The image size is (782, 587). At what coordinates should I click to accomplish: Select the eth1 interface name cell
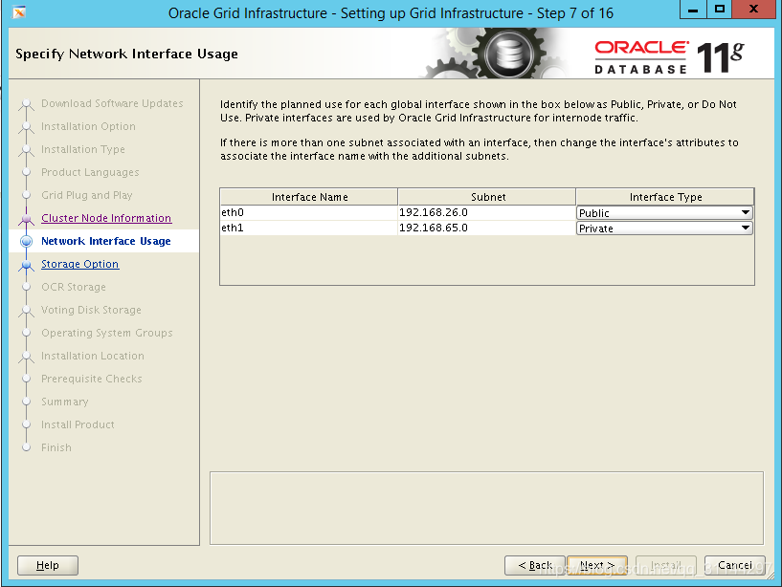309,228
